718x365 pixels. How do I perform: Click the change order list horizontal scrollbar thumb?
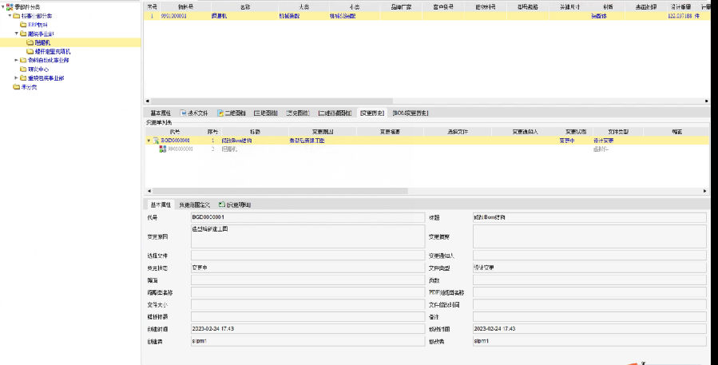pyautogui.click(x=280, y=191)
